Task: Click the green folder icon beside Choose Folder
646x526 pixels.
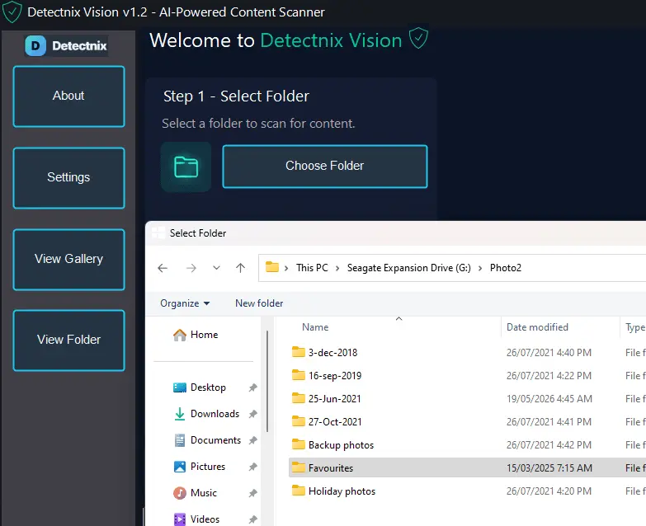Action: tap(186, 167)
